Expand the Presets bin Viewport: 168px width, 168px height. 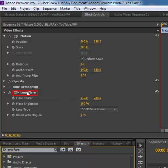coord(4,156)
